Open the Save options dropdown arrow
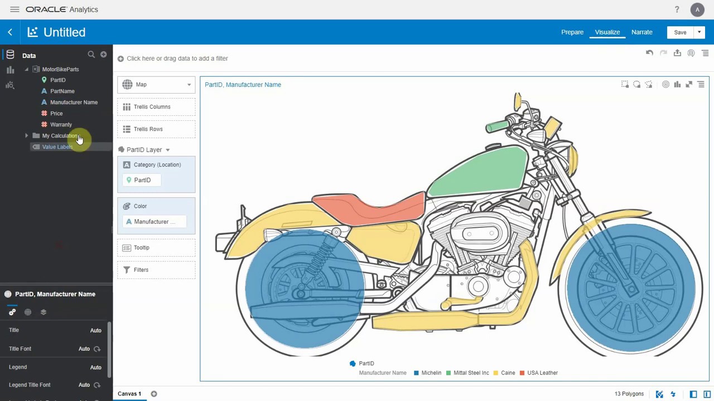Screen dimensions: 714x401 pyautogui.click(x=699, y=32)
